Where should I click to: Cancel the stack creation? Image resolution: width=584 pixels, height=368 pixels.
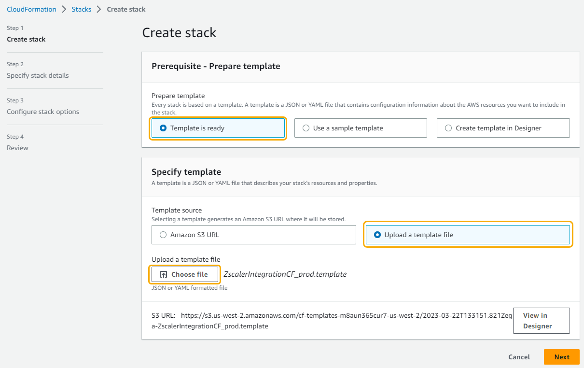pyautogui.click(x=519, y=357)
